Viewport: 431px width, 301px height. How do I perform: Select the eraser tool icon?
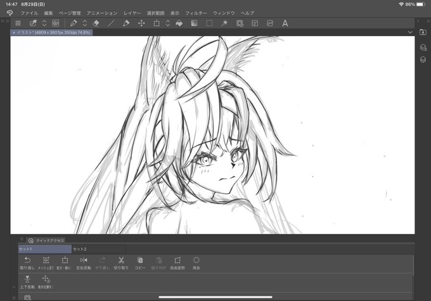click(x=96, y=23)
